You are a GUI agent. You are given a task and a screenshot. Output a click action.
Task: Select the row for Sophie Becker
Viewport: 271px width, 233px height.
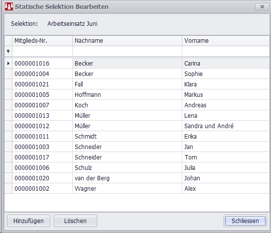[x=137, y=74]
